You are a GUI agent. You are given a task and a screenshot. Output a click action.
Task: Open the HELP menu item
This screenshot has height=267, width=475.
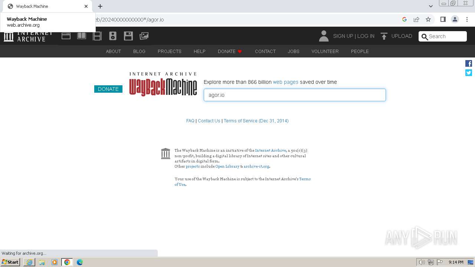[200, 52]
